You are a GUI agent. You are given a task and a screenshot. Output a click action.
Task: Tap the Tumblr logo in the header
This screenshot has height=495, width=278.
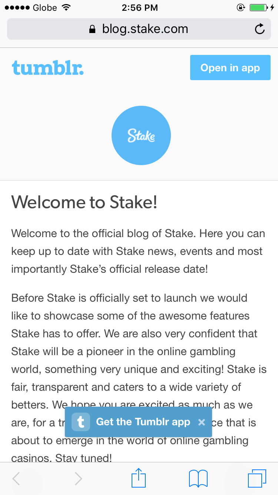click(x=48, y=68)
